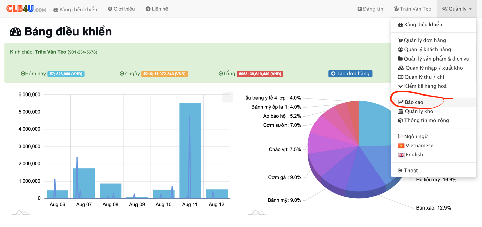This screenshot has height=227, width=482.
Task: Click the Quản lý kho bank icon
Action: (400, 111)
